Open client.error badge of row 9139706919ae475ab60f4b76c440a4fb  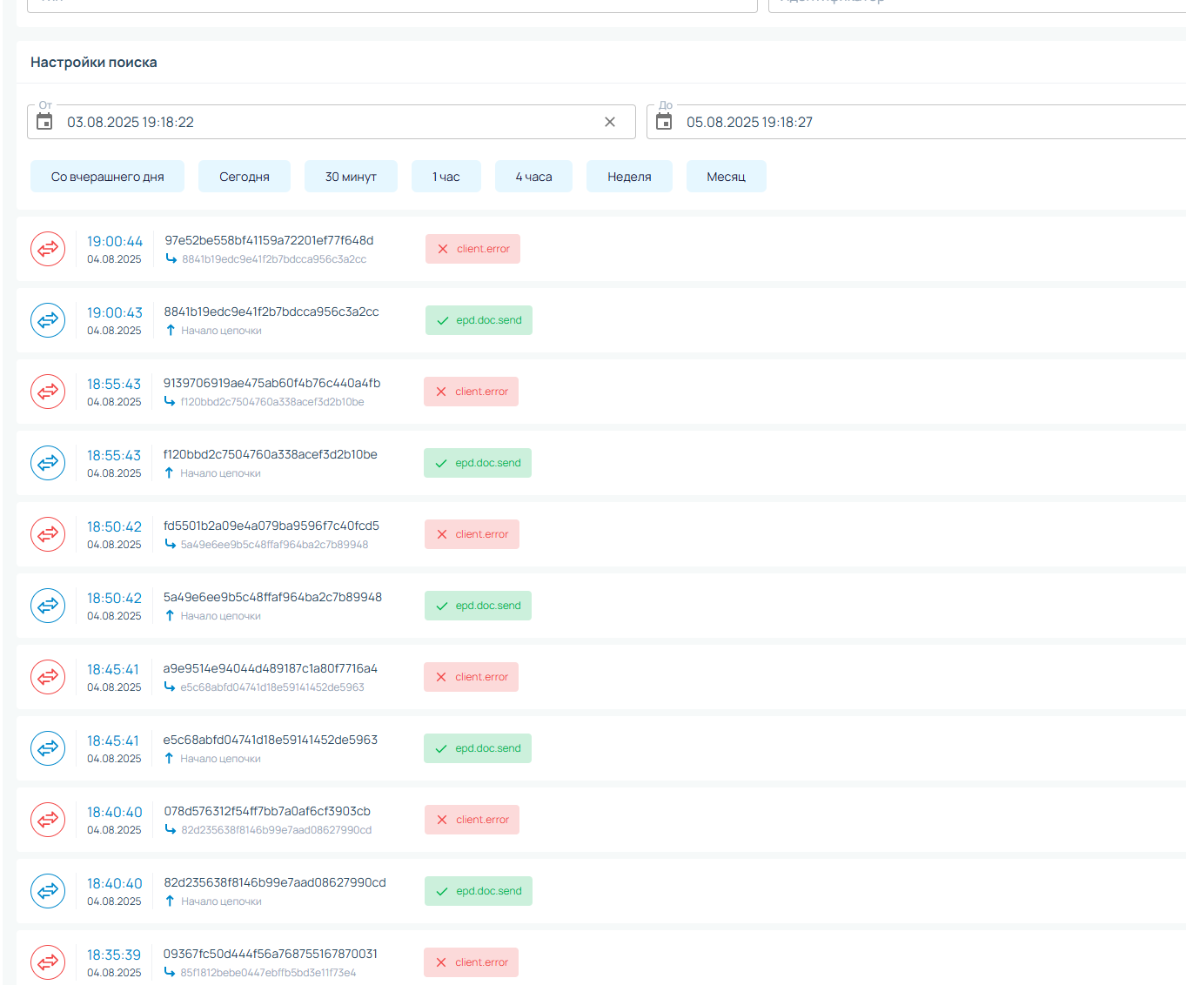[x=471, y=392]
